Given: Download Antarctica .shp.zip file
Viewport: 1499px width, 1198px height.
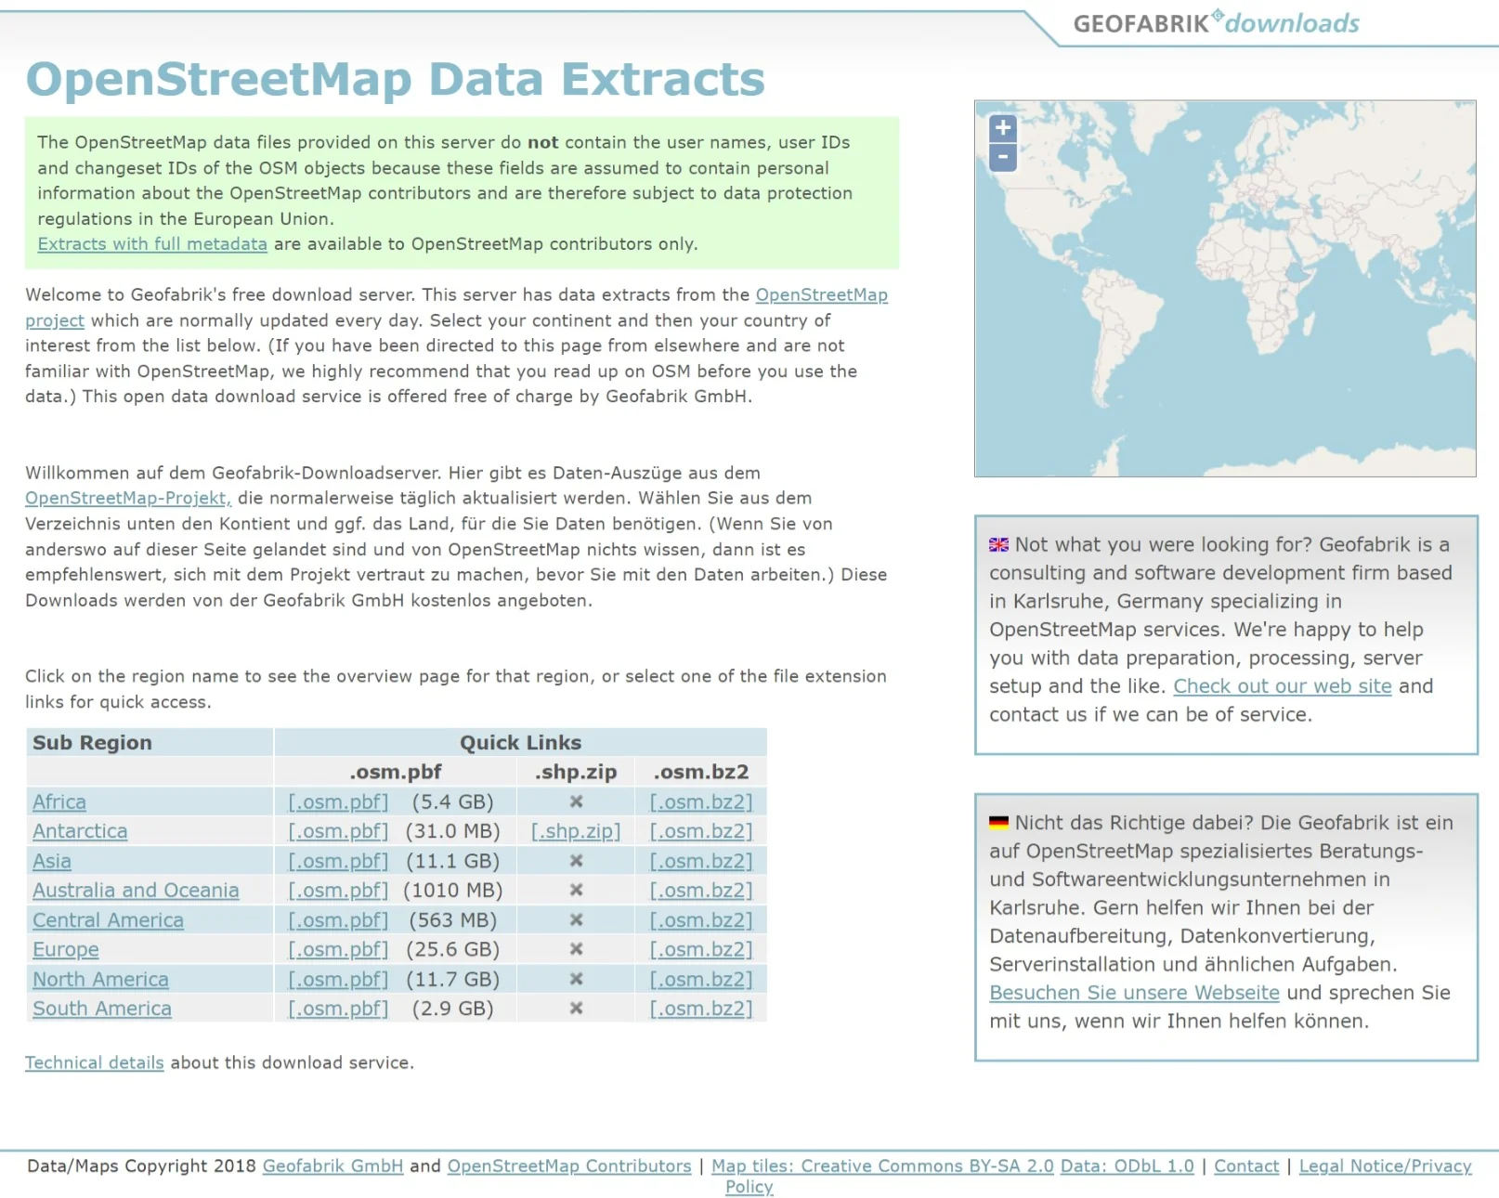Looking at the screenshot, I should coord(576,831).
